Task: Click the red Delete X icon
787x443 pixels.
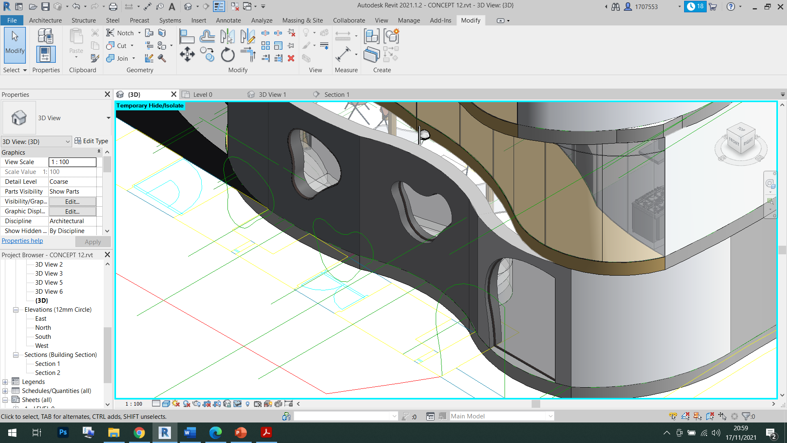Action: pos(291,58)
